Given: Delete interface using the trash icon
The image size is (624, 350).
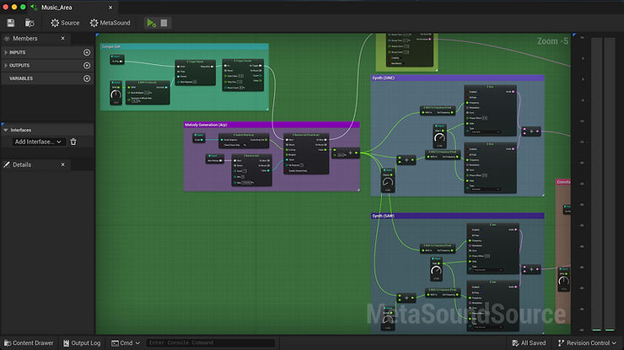Looking at the screenshot, I should pos(73,142).
